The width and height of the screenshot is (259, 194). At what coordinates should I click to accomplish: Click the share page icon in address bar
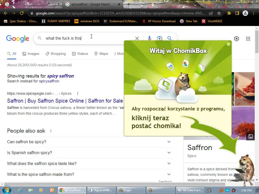(x=211, y=13)
